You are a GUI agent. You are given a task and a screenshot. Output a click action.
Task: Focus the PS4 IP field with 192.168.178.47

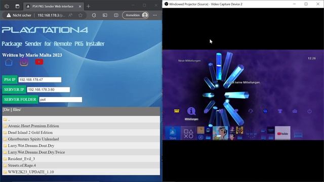click(x=40, y=80)
